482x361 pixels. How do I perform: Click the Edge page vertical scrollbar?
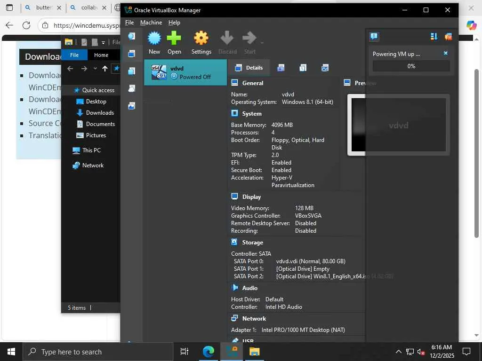[x=476, y=154]
